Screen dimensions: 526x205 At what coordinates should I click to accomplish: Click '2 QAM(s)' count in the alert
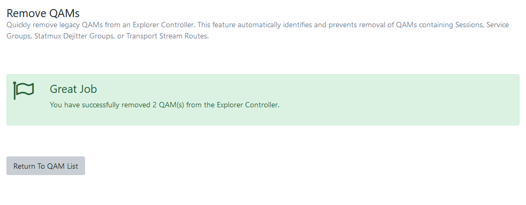(x=168, y=105)
